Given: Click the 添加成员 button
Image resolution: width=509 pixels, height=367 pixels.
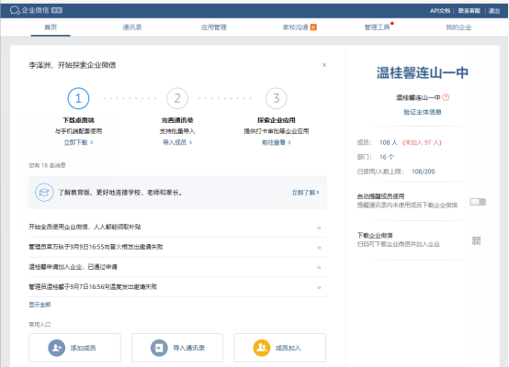Looking at the screenshot, I should 74,348.
